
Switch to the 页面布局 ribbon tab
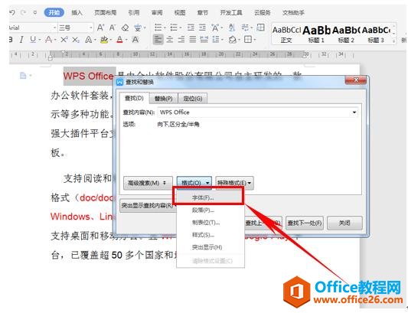pos(105,12)
